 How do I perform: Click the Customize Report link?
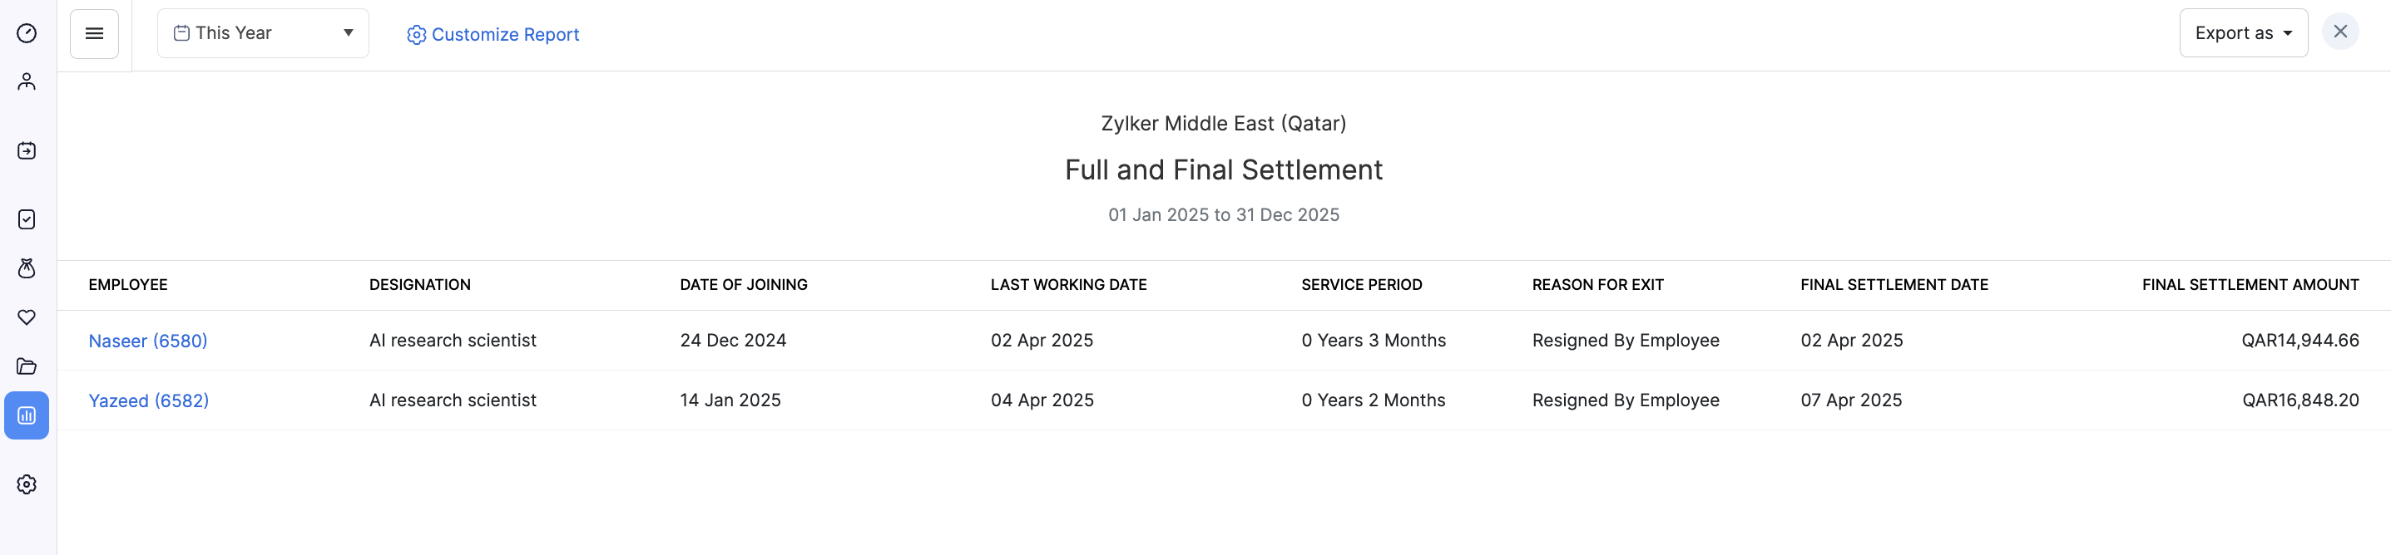point(493,35)
